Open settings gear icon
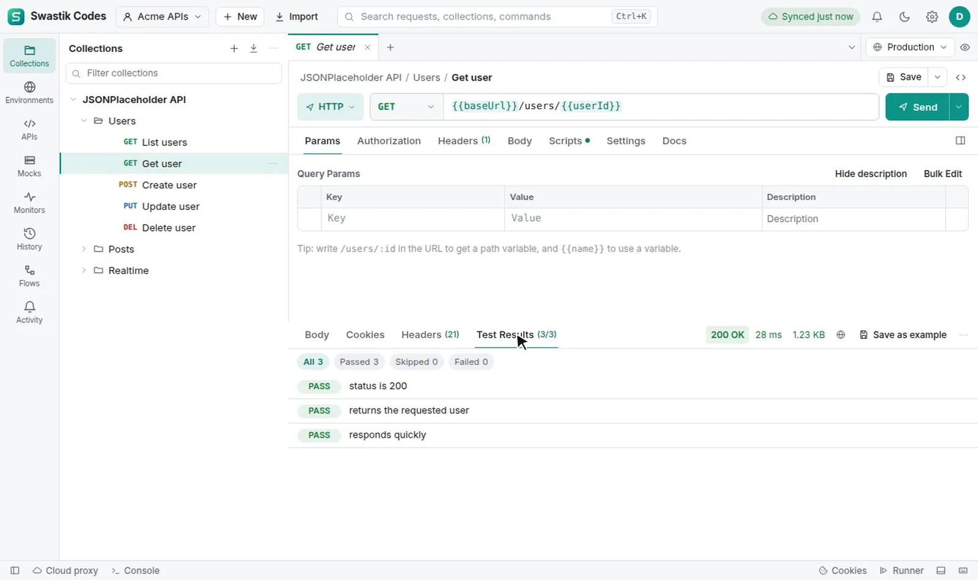This screenshot has height=580, width=978. coord(932,16)
